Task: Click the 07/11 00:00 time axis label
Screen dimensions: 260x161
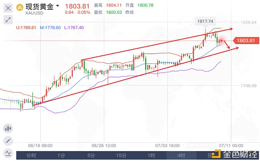Action: [231, 145]
